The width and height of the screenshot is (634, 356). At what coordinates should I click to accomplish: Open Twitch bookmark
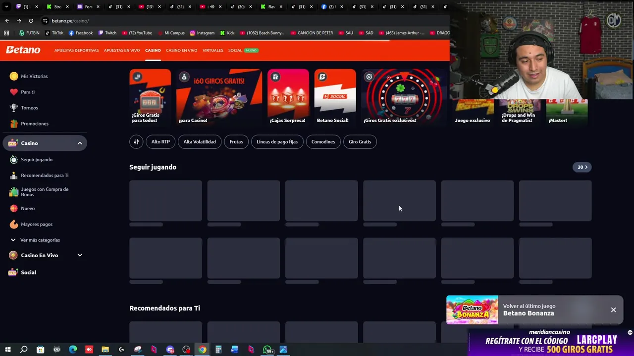pyautogui.click(x=107, y=33)
